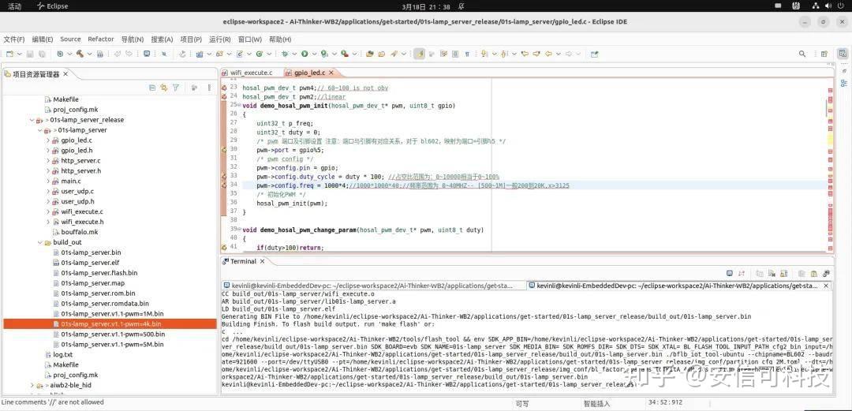Click Collapse All in project explorer
Image resolution: width=852 pixels, height=411 pixels.
tap(152, 88)
